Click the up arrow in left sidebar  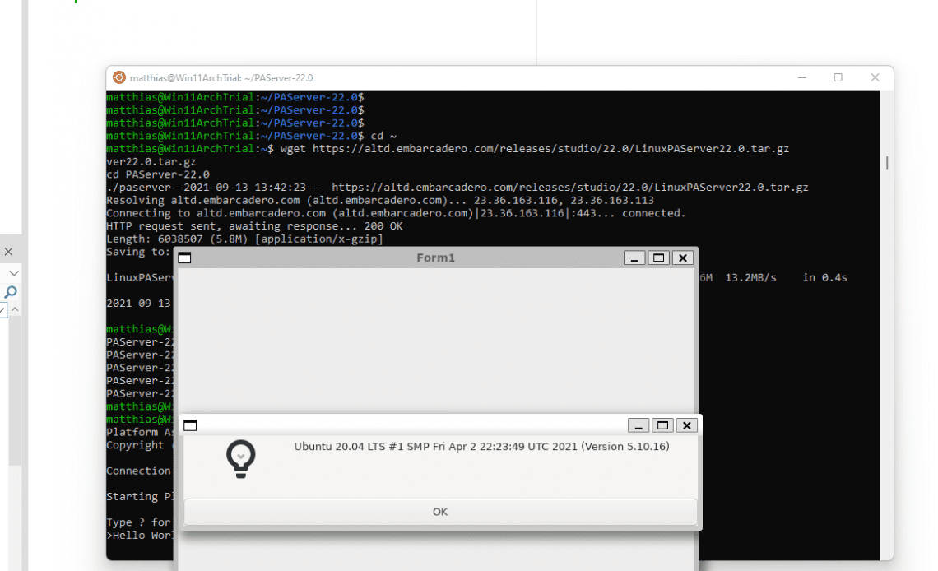click(15, 309)
